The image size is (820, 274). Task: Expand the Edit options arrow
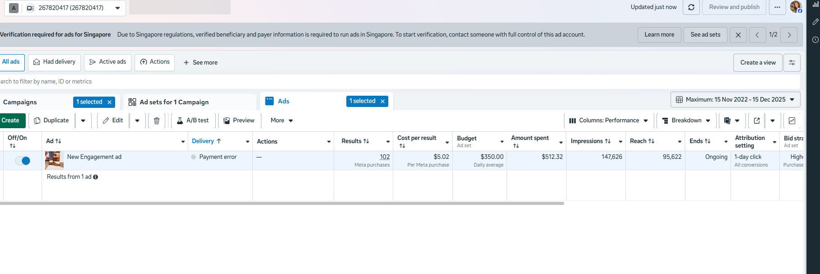click(x=137, y=121)
